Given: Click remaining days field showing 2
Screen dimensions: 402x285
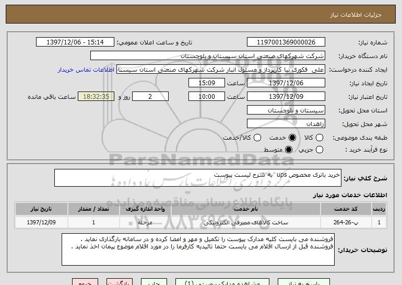Looking at the screenshot, I should (150, 97).
